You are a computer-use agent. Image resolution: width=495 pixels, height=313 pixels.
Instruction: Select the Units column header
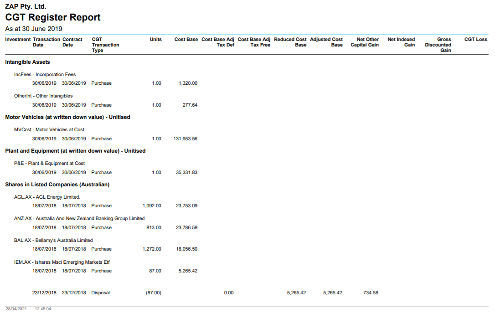pos(155,40)
